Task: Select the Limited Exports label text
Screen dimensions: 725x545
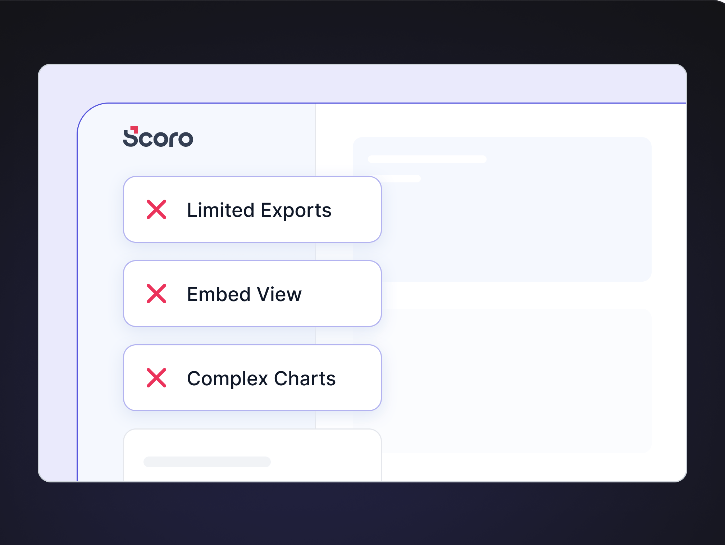Action: click(x=259, y=210)
